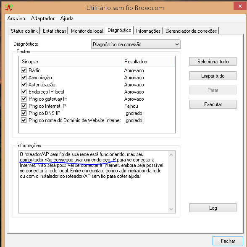The image size is (247, 247).
Task: Disable the Ping do gateway IP test
Action: tap(24, 99)
